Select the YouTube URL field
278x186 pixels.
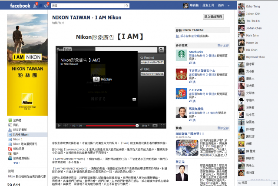152,74
